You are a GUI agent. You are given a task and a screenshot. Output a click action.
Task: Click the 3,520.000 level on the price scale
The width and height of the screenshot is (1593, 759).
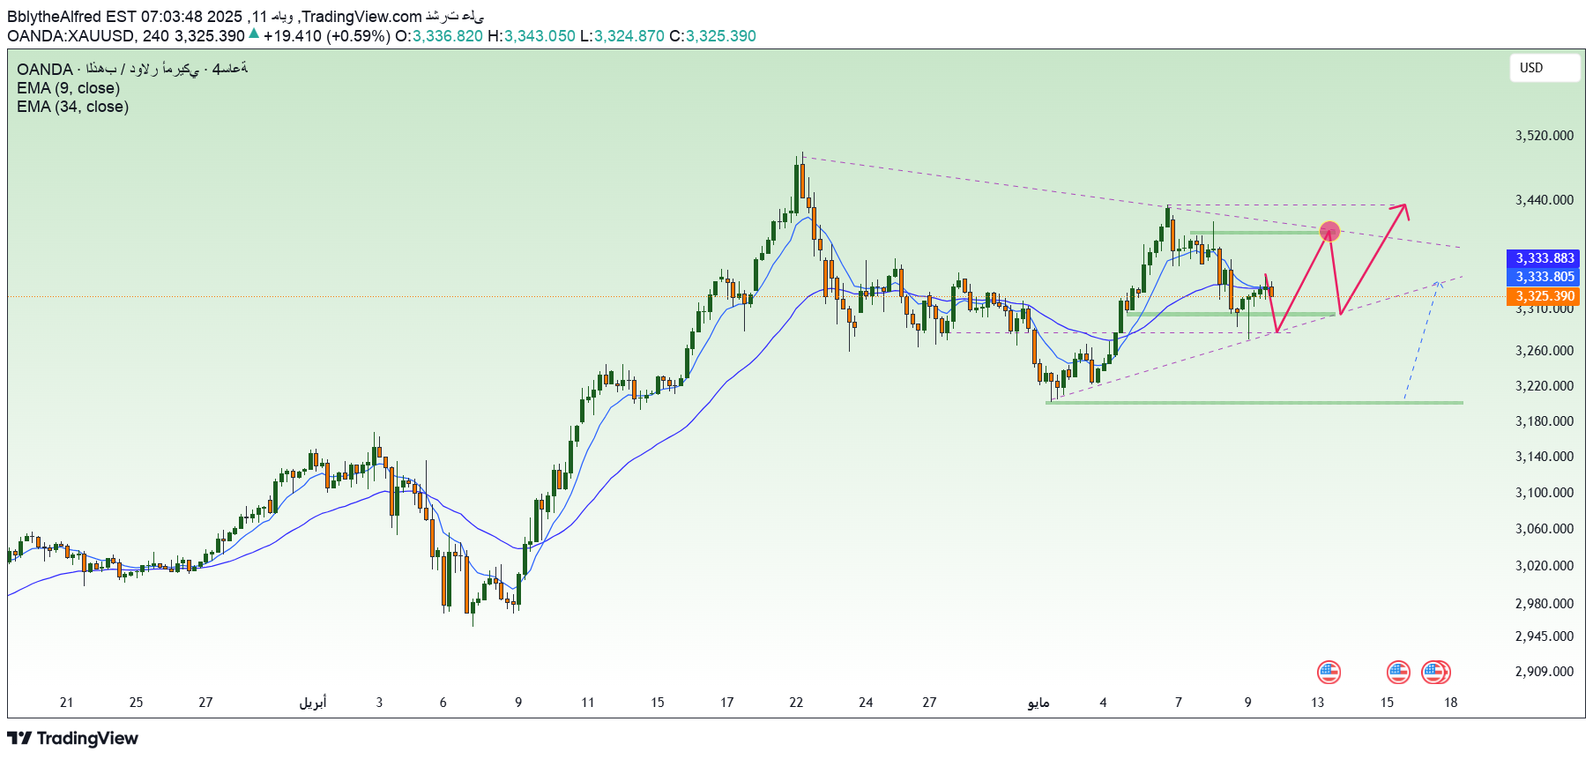click(1544, 136)
